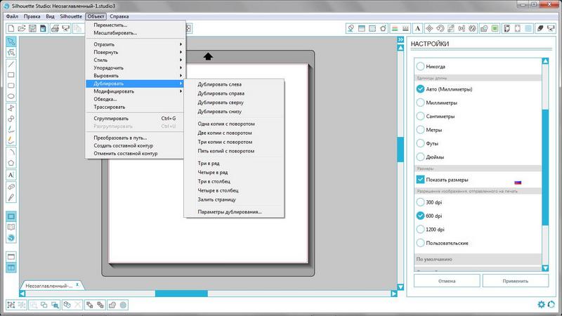Click the Print icon
The width and height of the screenshot is (562, 316).
coord(55,28)
